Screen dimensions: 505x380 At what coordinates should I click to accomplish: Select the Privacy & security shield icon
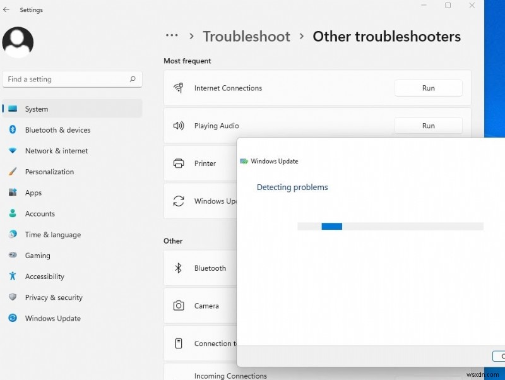[x=14, y=297]
